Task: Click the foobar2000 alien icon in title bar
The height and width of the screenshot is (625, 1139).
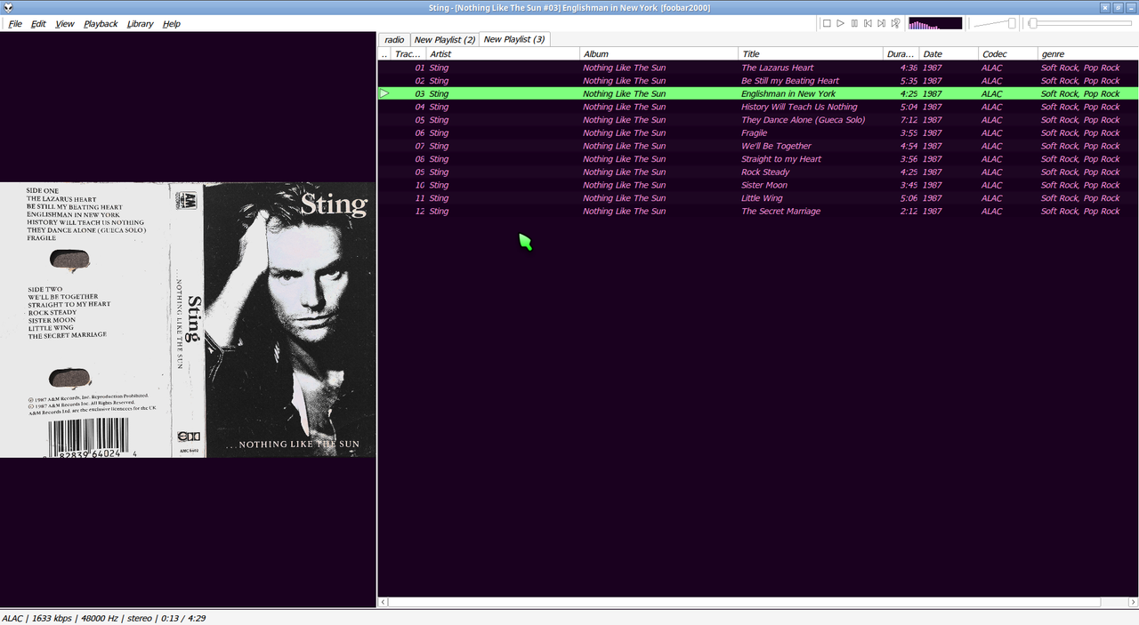Action: point(8,7)
